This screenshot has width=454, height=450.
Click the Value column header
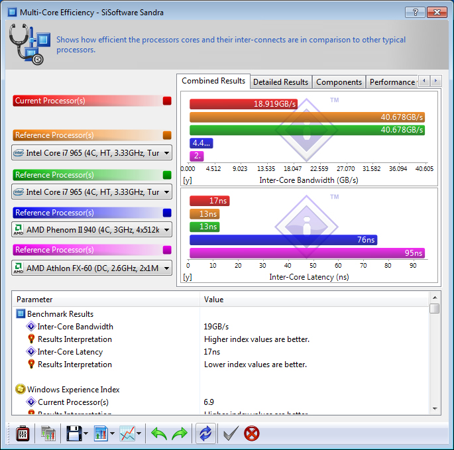coord(314,300)
